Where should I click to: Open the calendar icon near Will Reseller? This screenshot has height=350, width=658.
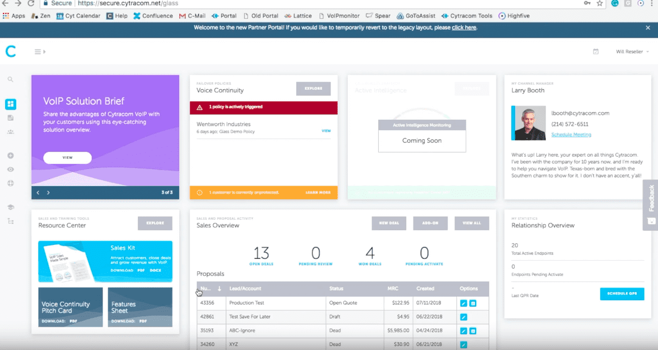click(x=596, y=52)
